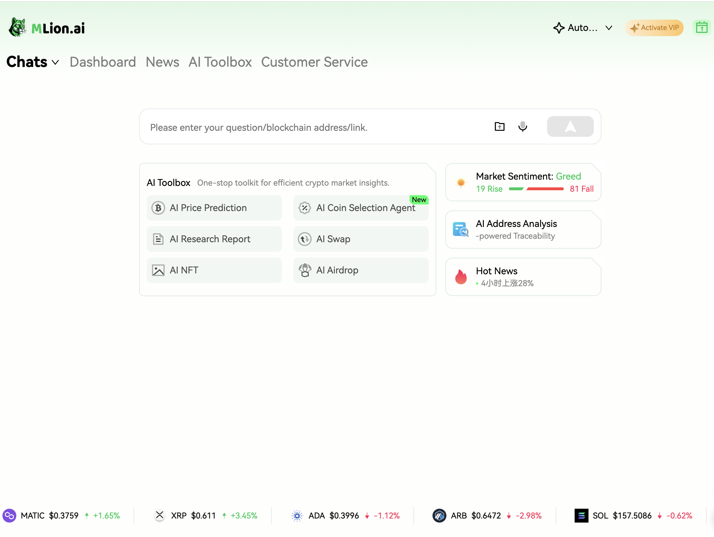
Task: Select the AI Price Prediction tool
Action: [214, 208]
